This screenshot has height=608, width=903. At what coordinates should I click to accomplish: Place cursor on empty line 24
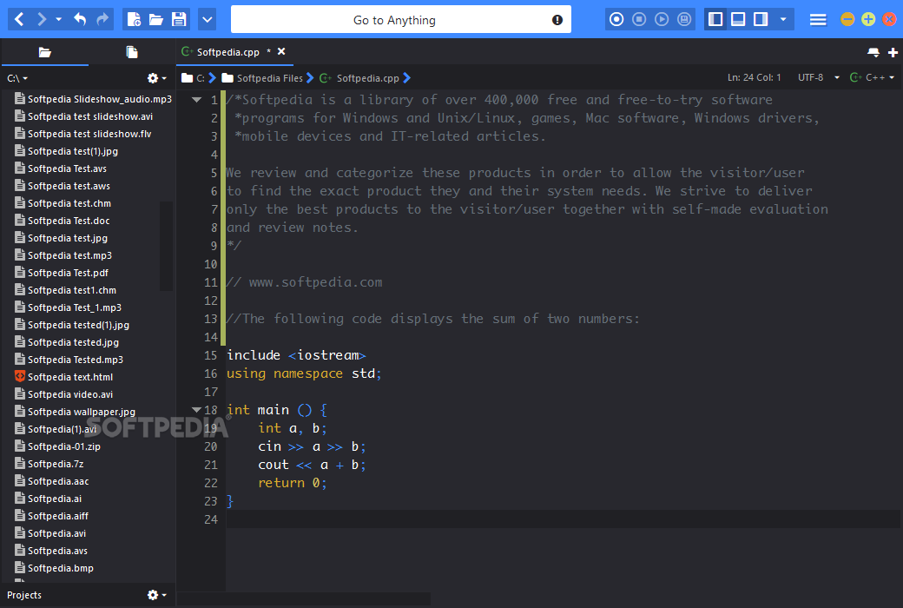(564, 519)
